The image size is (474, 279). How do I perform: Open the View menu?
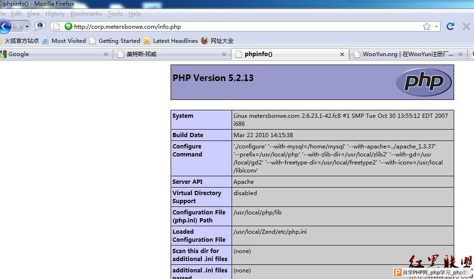tap(33, 14)
